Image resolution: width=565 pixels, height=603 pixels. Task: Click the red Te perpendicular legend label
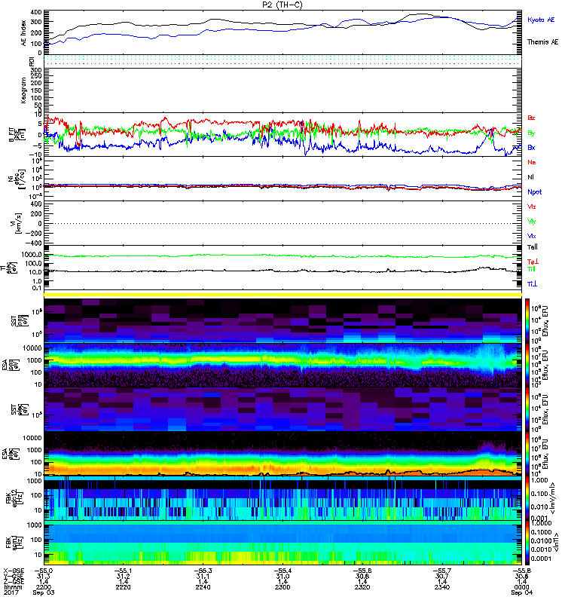pyautogui.click(x=533, y=262)
